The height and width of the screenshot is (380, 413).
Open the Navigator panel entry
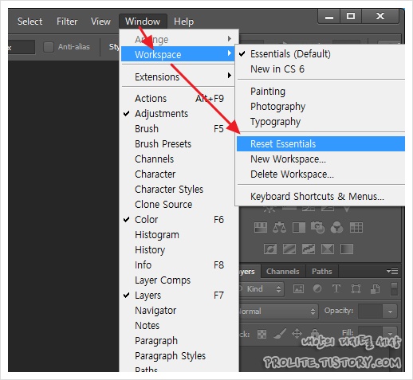179,311
